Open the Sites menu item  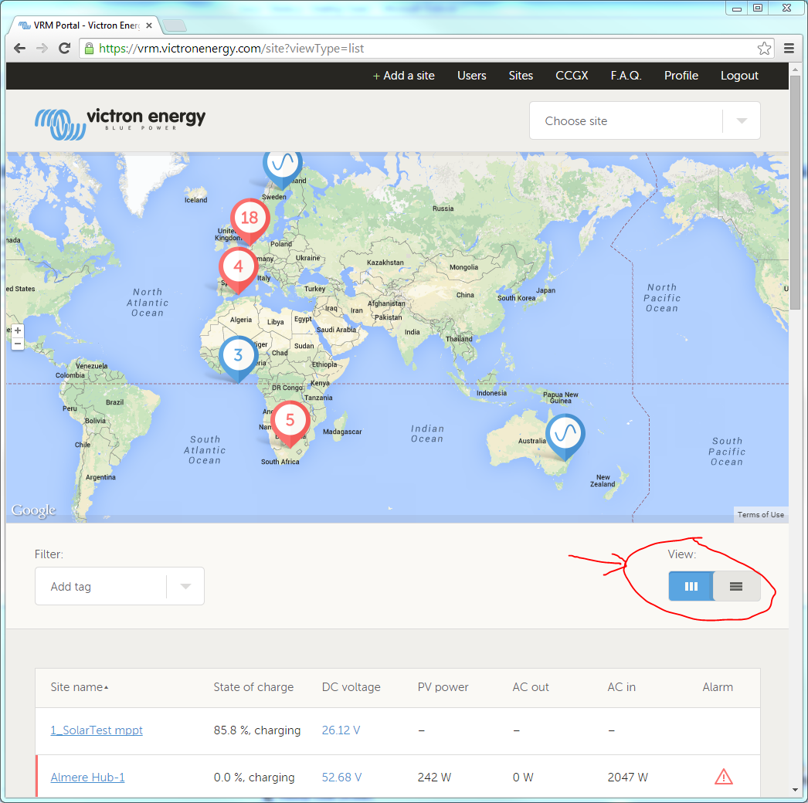tap(521, 76)
